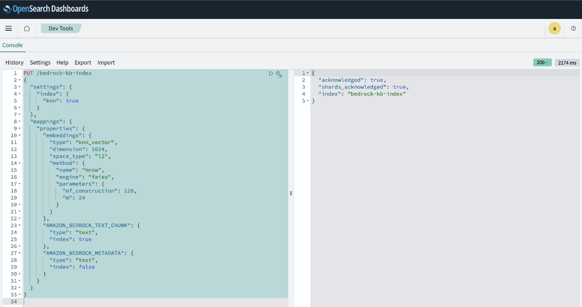Collapse the parameters fold at line 17
The height and width of the screenshot is (307, 582).
tap(19, 184)
